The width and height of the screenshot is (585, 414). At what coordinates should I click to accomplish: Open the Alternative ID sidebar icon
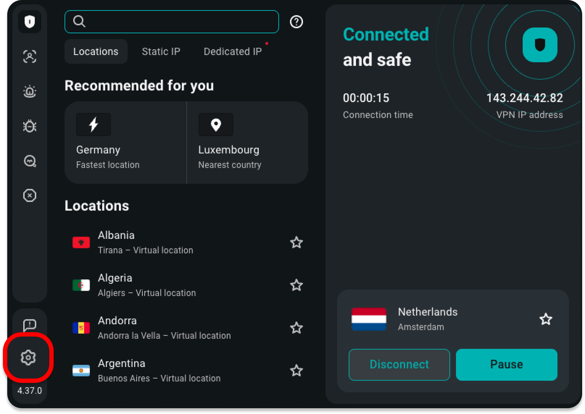tap(30, 57)
